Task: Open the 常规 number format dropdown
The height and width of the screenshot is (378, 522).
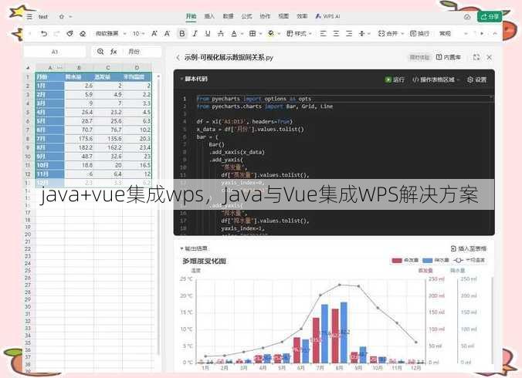Action: 453,34
